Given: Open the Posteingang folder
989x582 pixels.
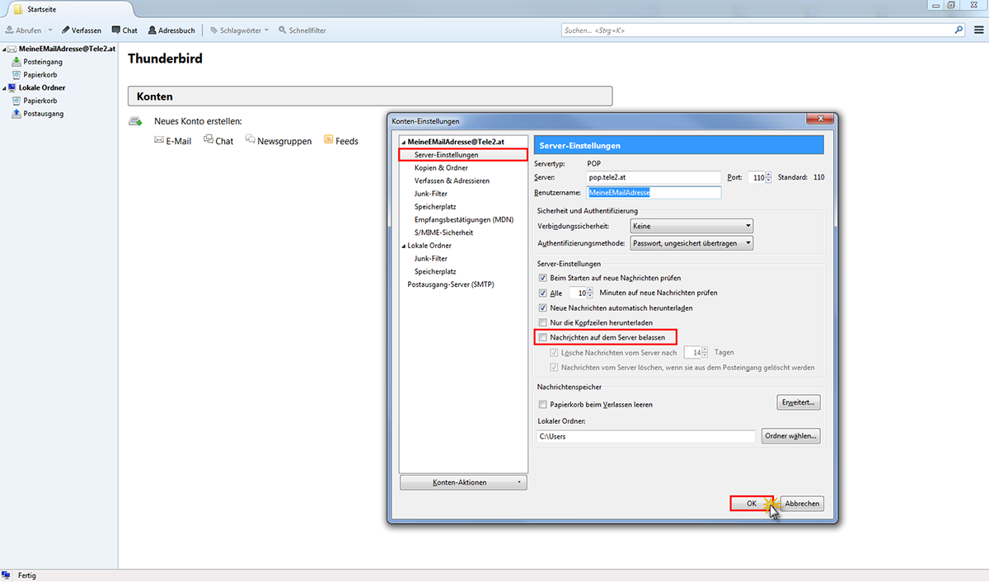Looking at the screenshot, I should point(43,62).
